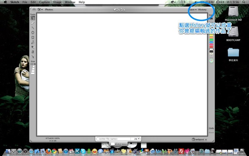
Task: Open the File menu
Action: click(x=25, y=2)
